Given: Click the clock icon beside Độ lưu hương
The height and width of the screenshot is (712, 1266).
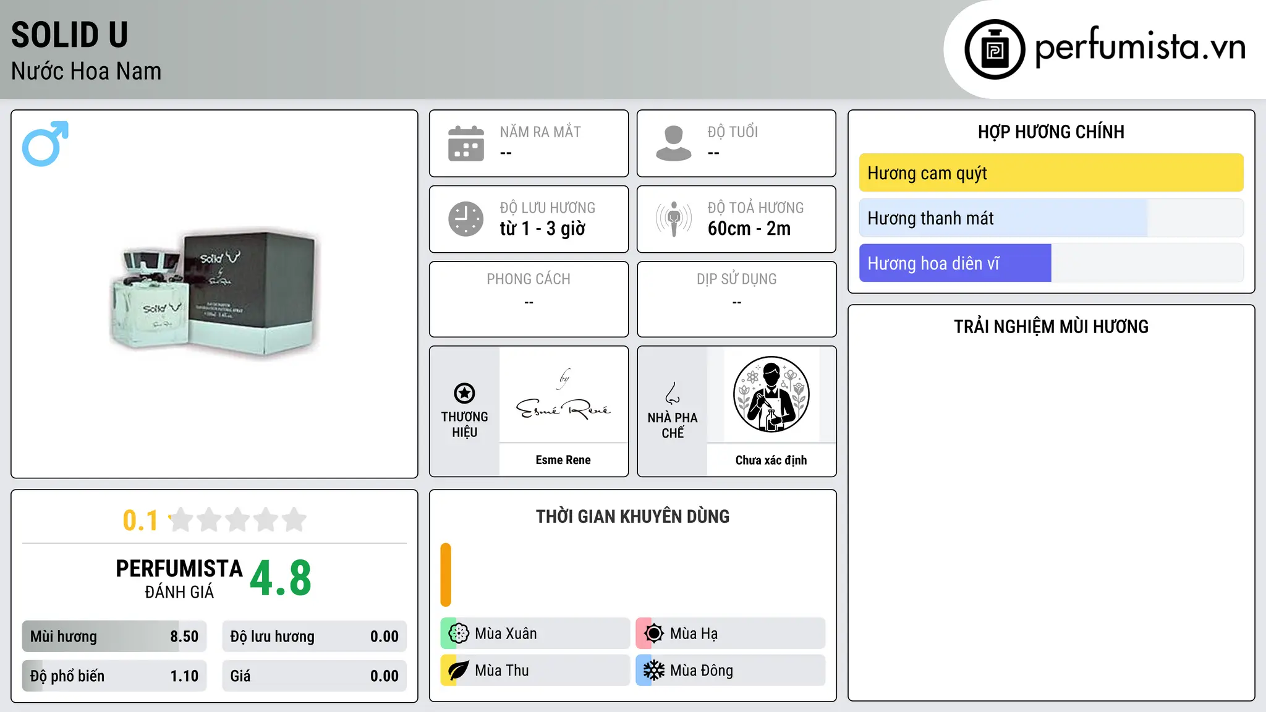Looking at the screenshot, I should tap(466, 219).
